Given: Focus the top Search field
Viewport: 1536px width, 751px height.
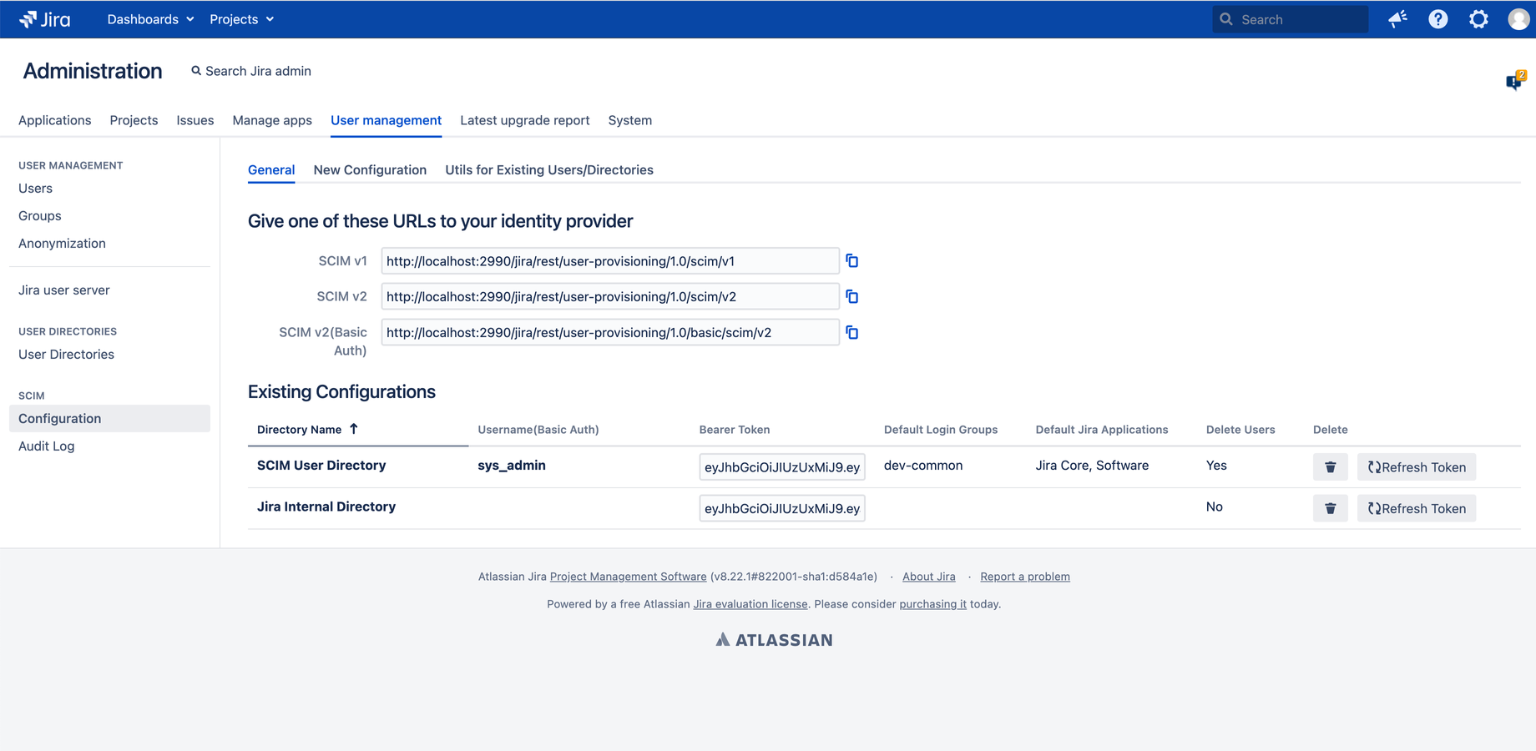Looking at the screenshot, I should coord(1290,19).
